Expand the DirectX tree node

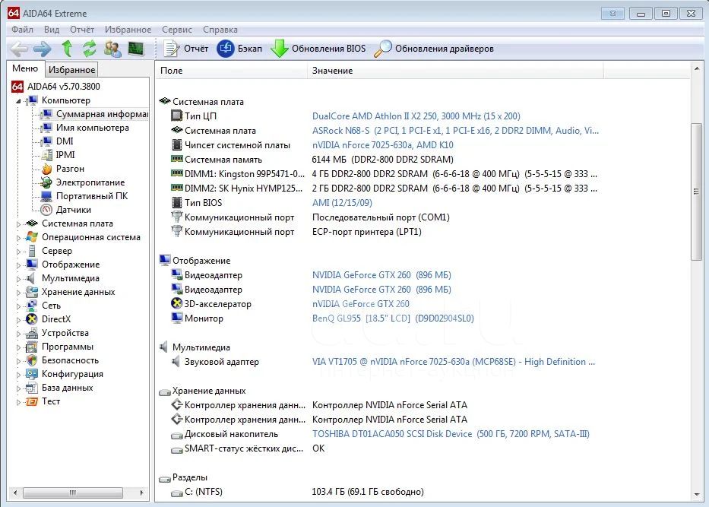[x=18, y=320]
